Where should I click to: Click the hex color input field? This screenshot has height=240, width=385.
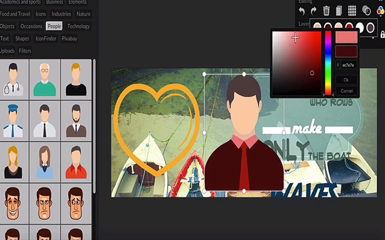[x=346, y=65]
